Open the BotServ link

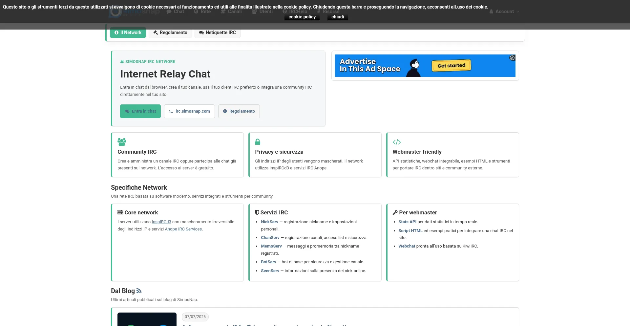(269, 262)
